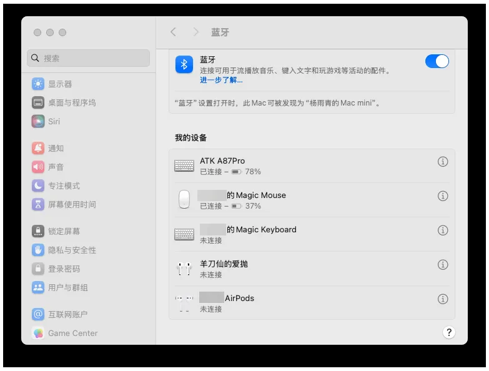Screen dimensions: 489x371
Task: Select Siri in the sidebar
Action: click(54, 121)
